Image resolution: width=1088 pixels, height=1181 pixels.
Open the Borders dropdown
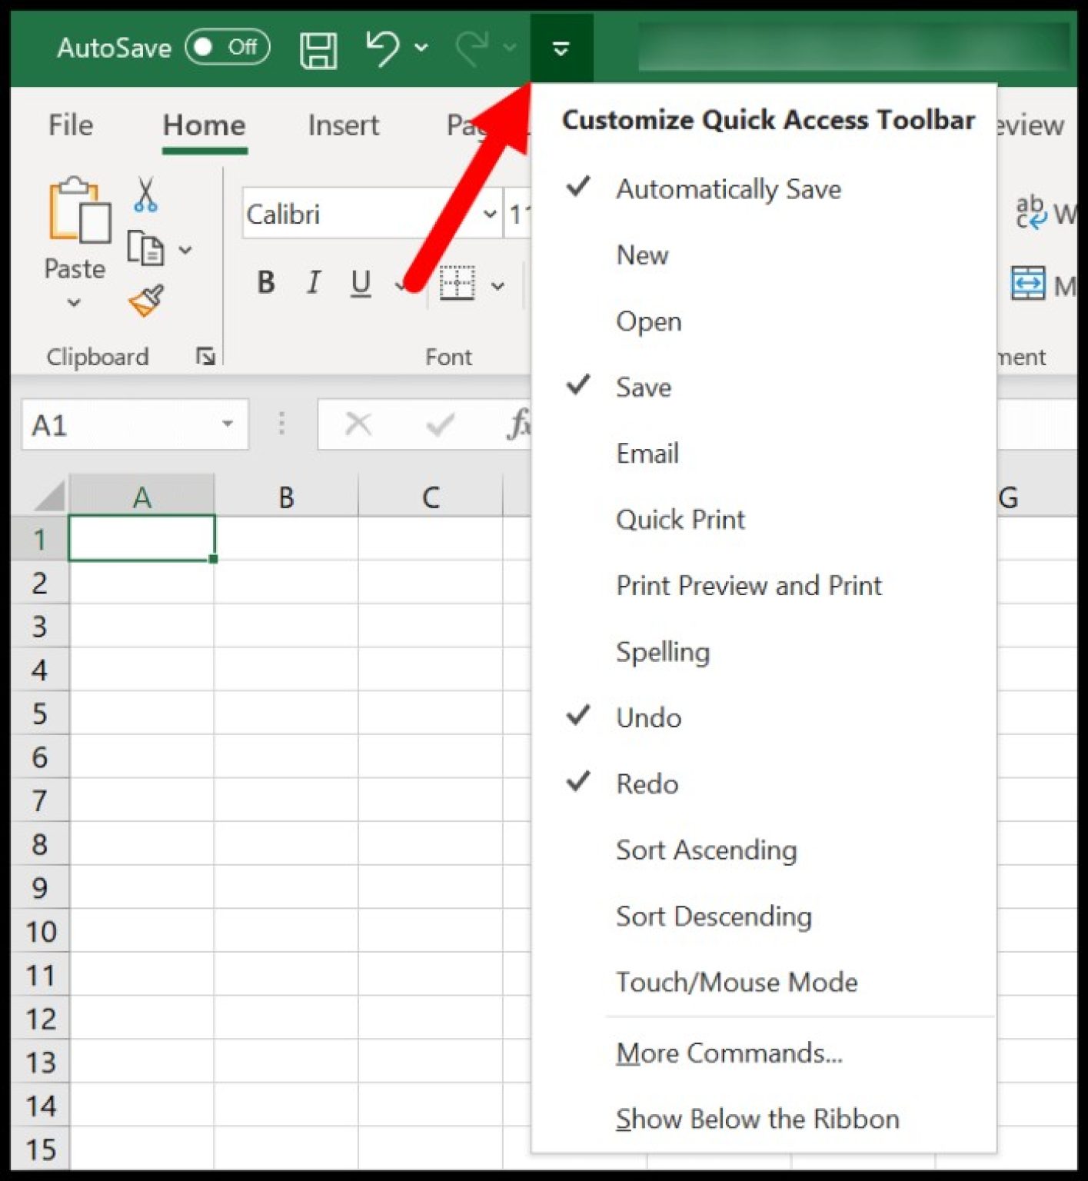pos(498,285)
